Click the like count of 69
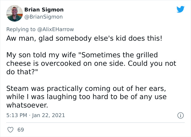 click(x=21, y=130)
